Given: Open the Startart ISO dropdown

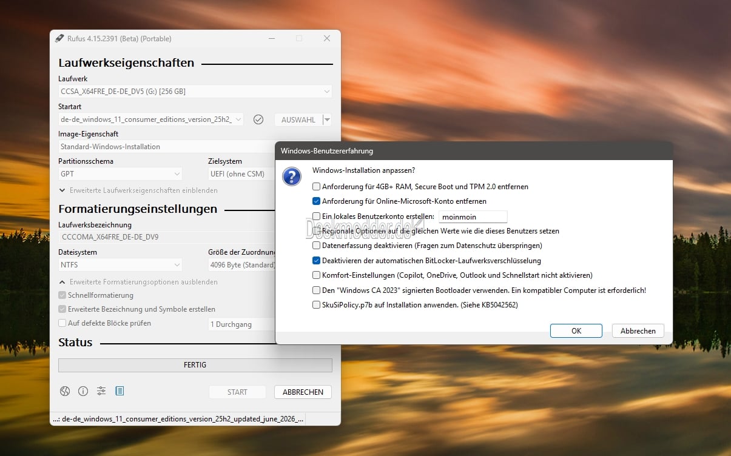Looking at the screenshot, I should coord(151,119).
